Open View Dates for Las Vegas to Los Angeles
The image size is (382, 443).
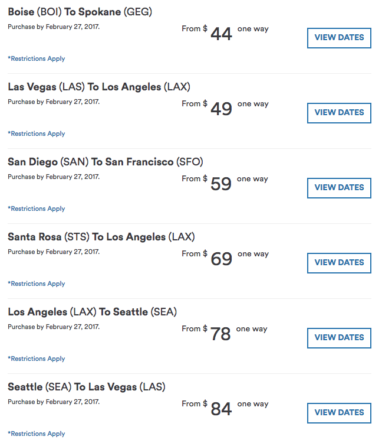339,112
